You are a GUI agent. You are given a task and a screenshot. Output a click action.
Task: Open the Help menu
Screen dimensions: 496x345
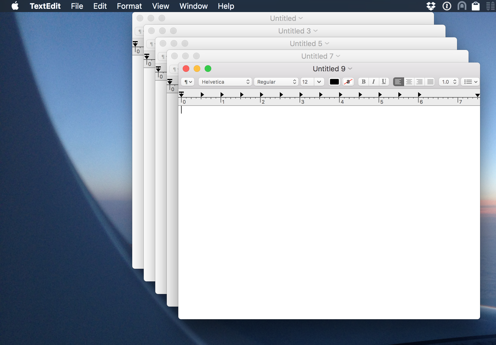(x=226, y=6)
